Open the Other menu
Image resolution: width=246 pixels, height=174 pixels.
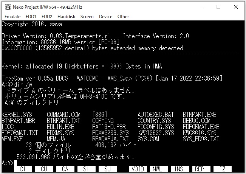(x=123, y=17)
